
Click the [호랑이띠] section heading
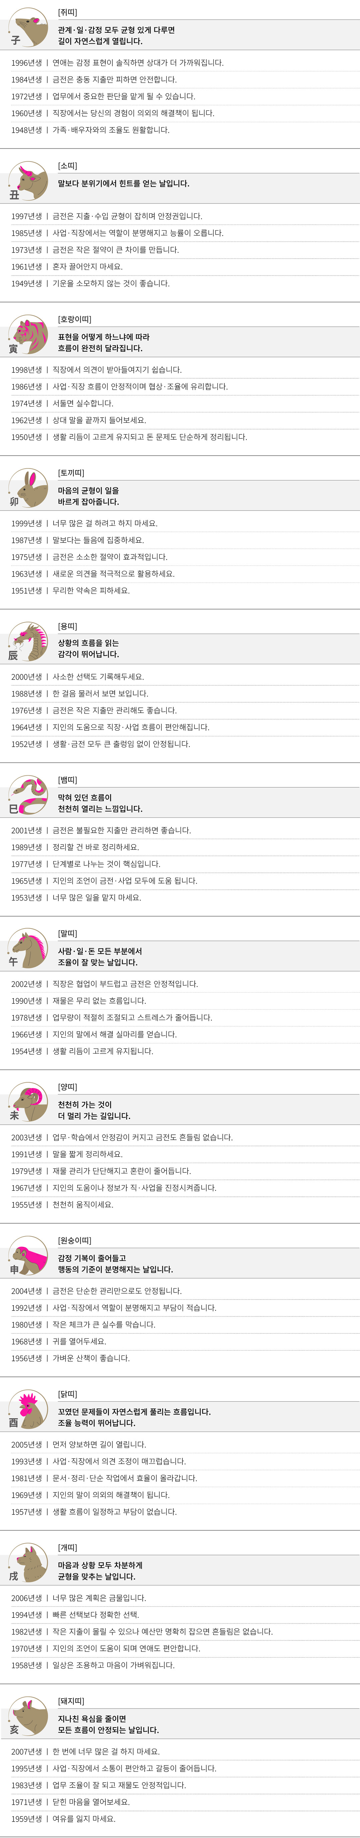[74, 319]
